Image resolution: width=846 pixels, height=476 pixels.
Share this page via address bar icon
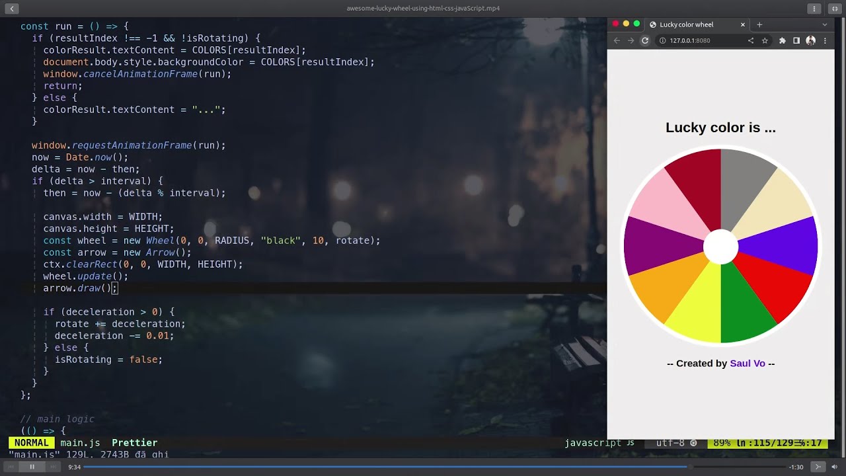[x=751, y=40]
